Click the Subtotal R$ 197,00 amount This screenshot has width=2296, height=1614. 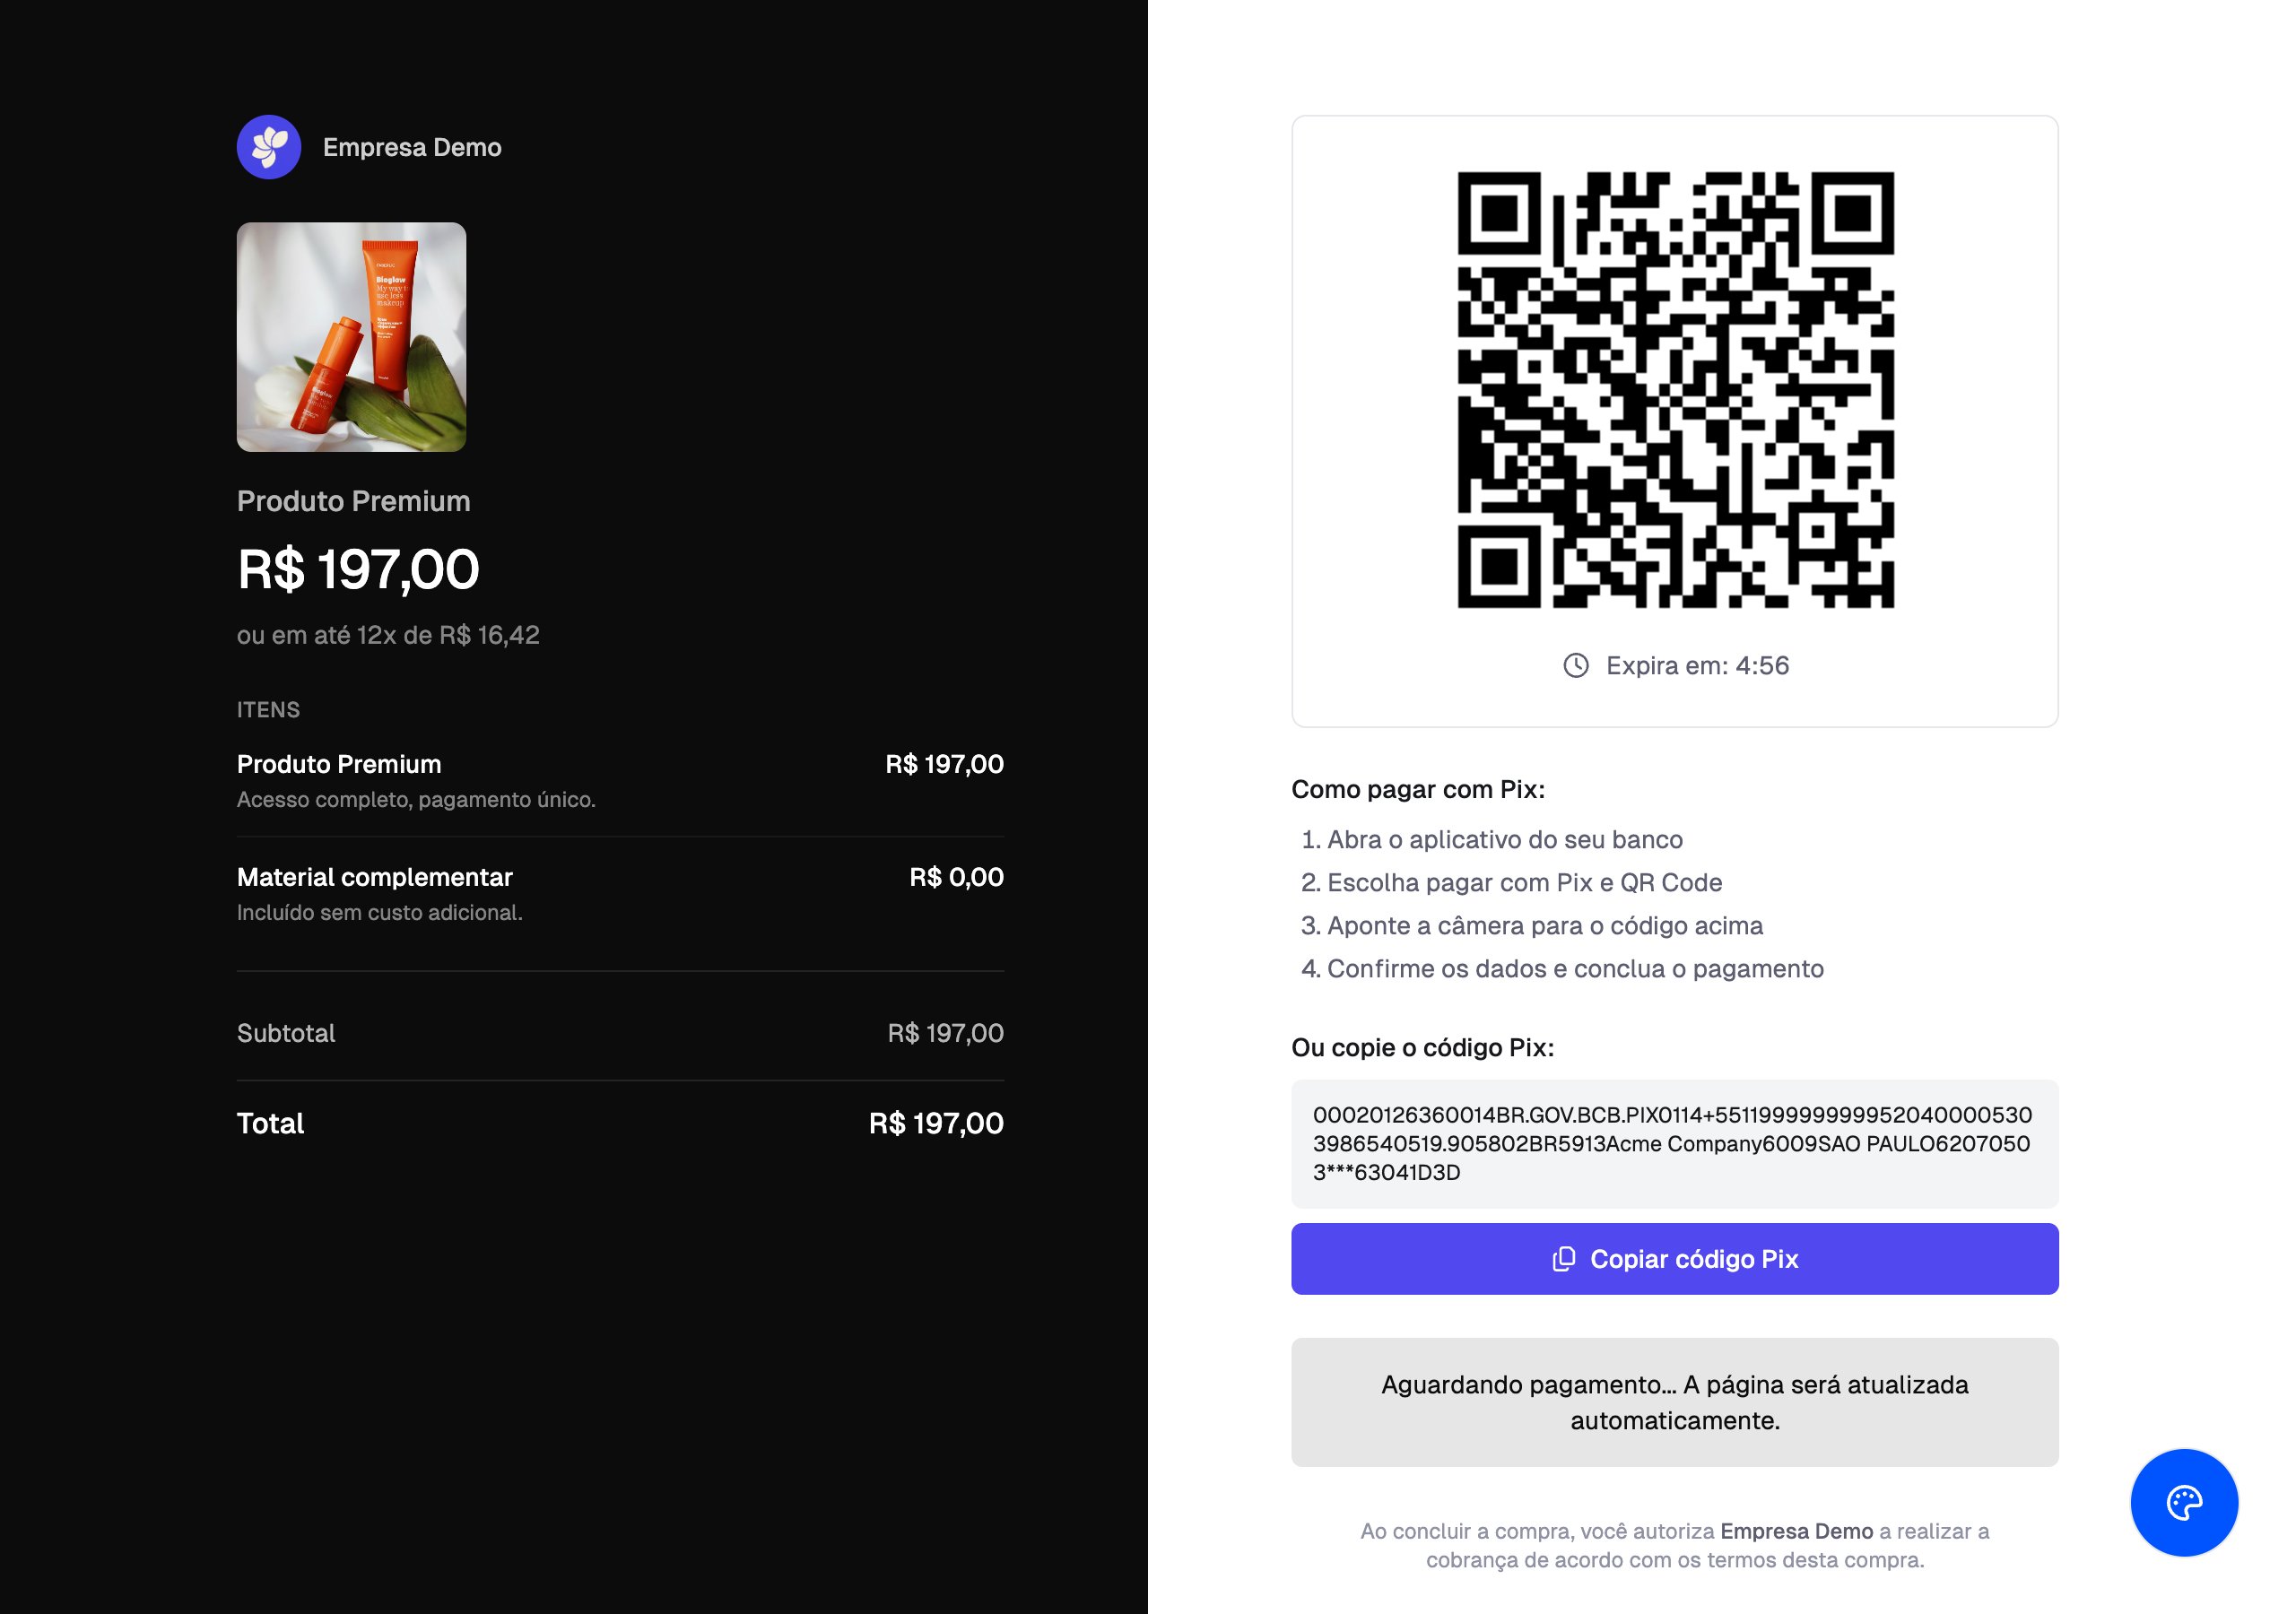coord(945,1033)
